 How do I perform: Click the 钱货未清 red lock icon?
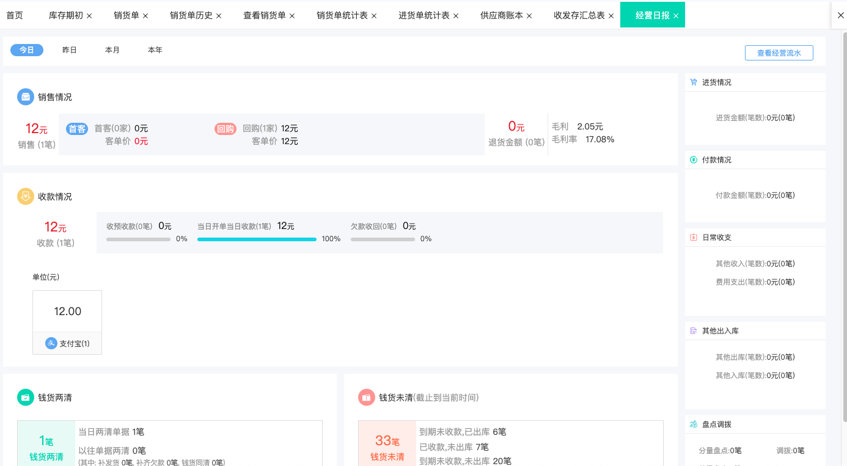tap(367, 397)
